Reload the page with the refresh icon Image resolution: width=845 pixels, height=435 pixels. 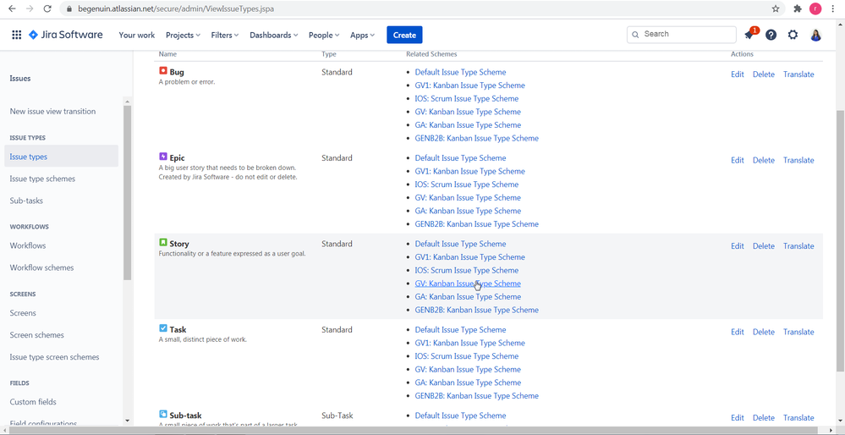click(47, 8)
